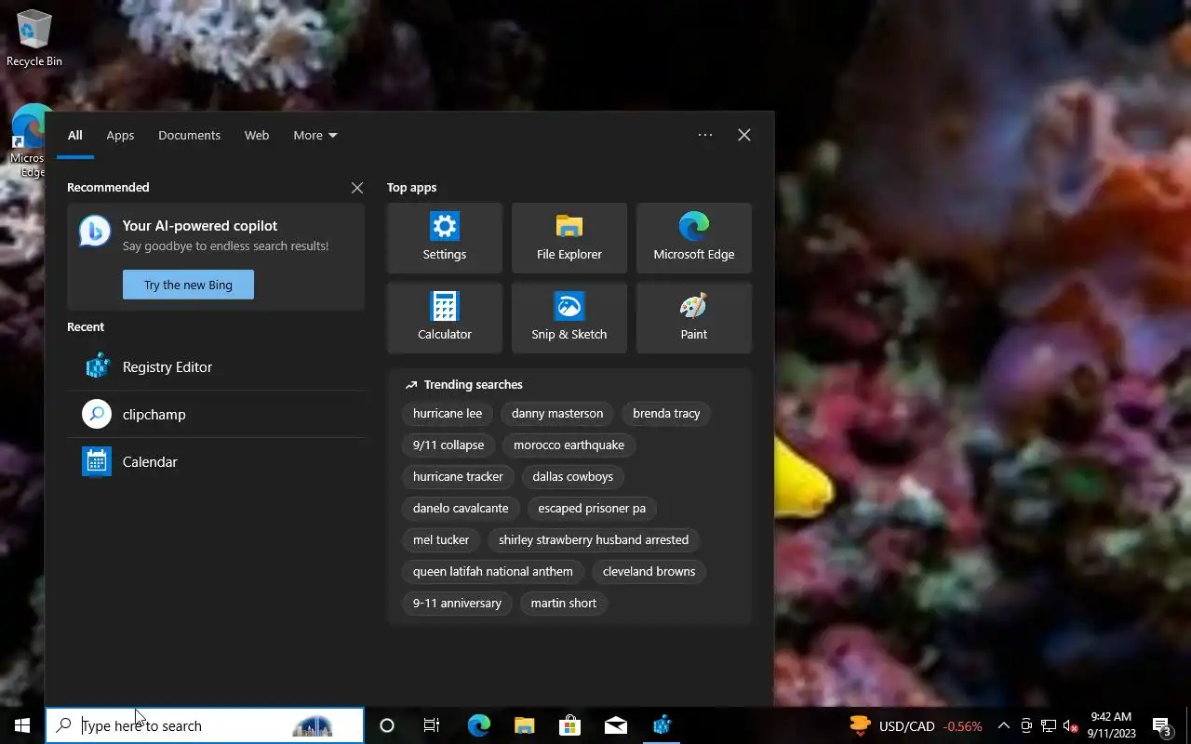Launch Microsoft Edge from taskbar

pyautogui.click(x=478, y=725)
